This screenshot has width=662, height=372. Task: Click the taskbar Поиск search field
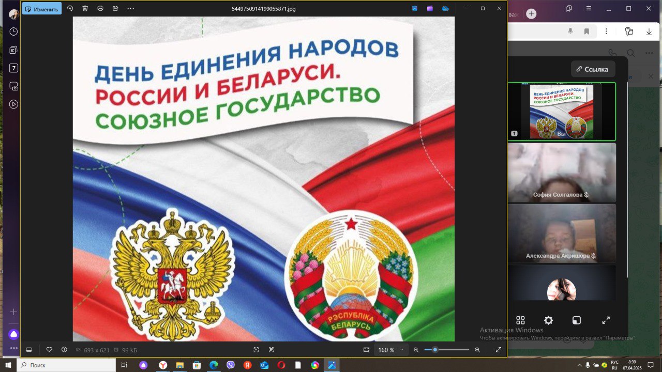click(66, 365)
